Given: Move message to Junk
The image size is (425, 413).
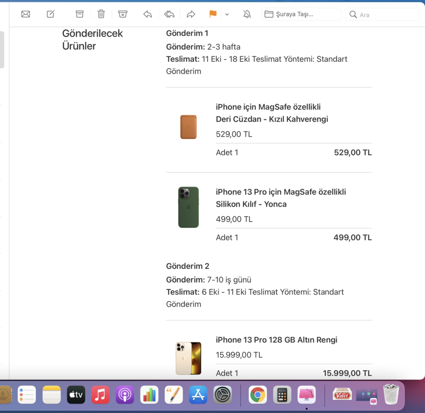Looking at the screenshot, I should pos(122,14).
